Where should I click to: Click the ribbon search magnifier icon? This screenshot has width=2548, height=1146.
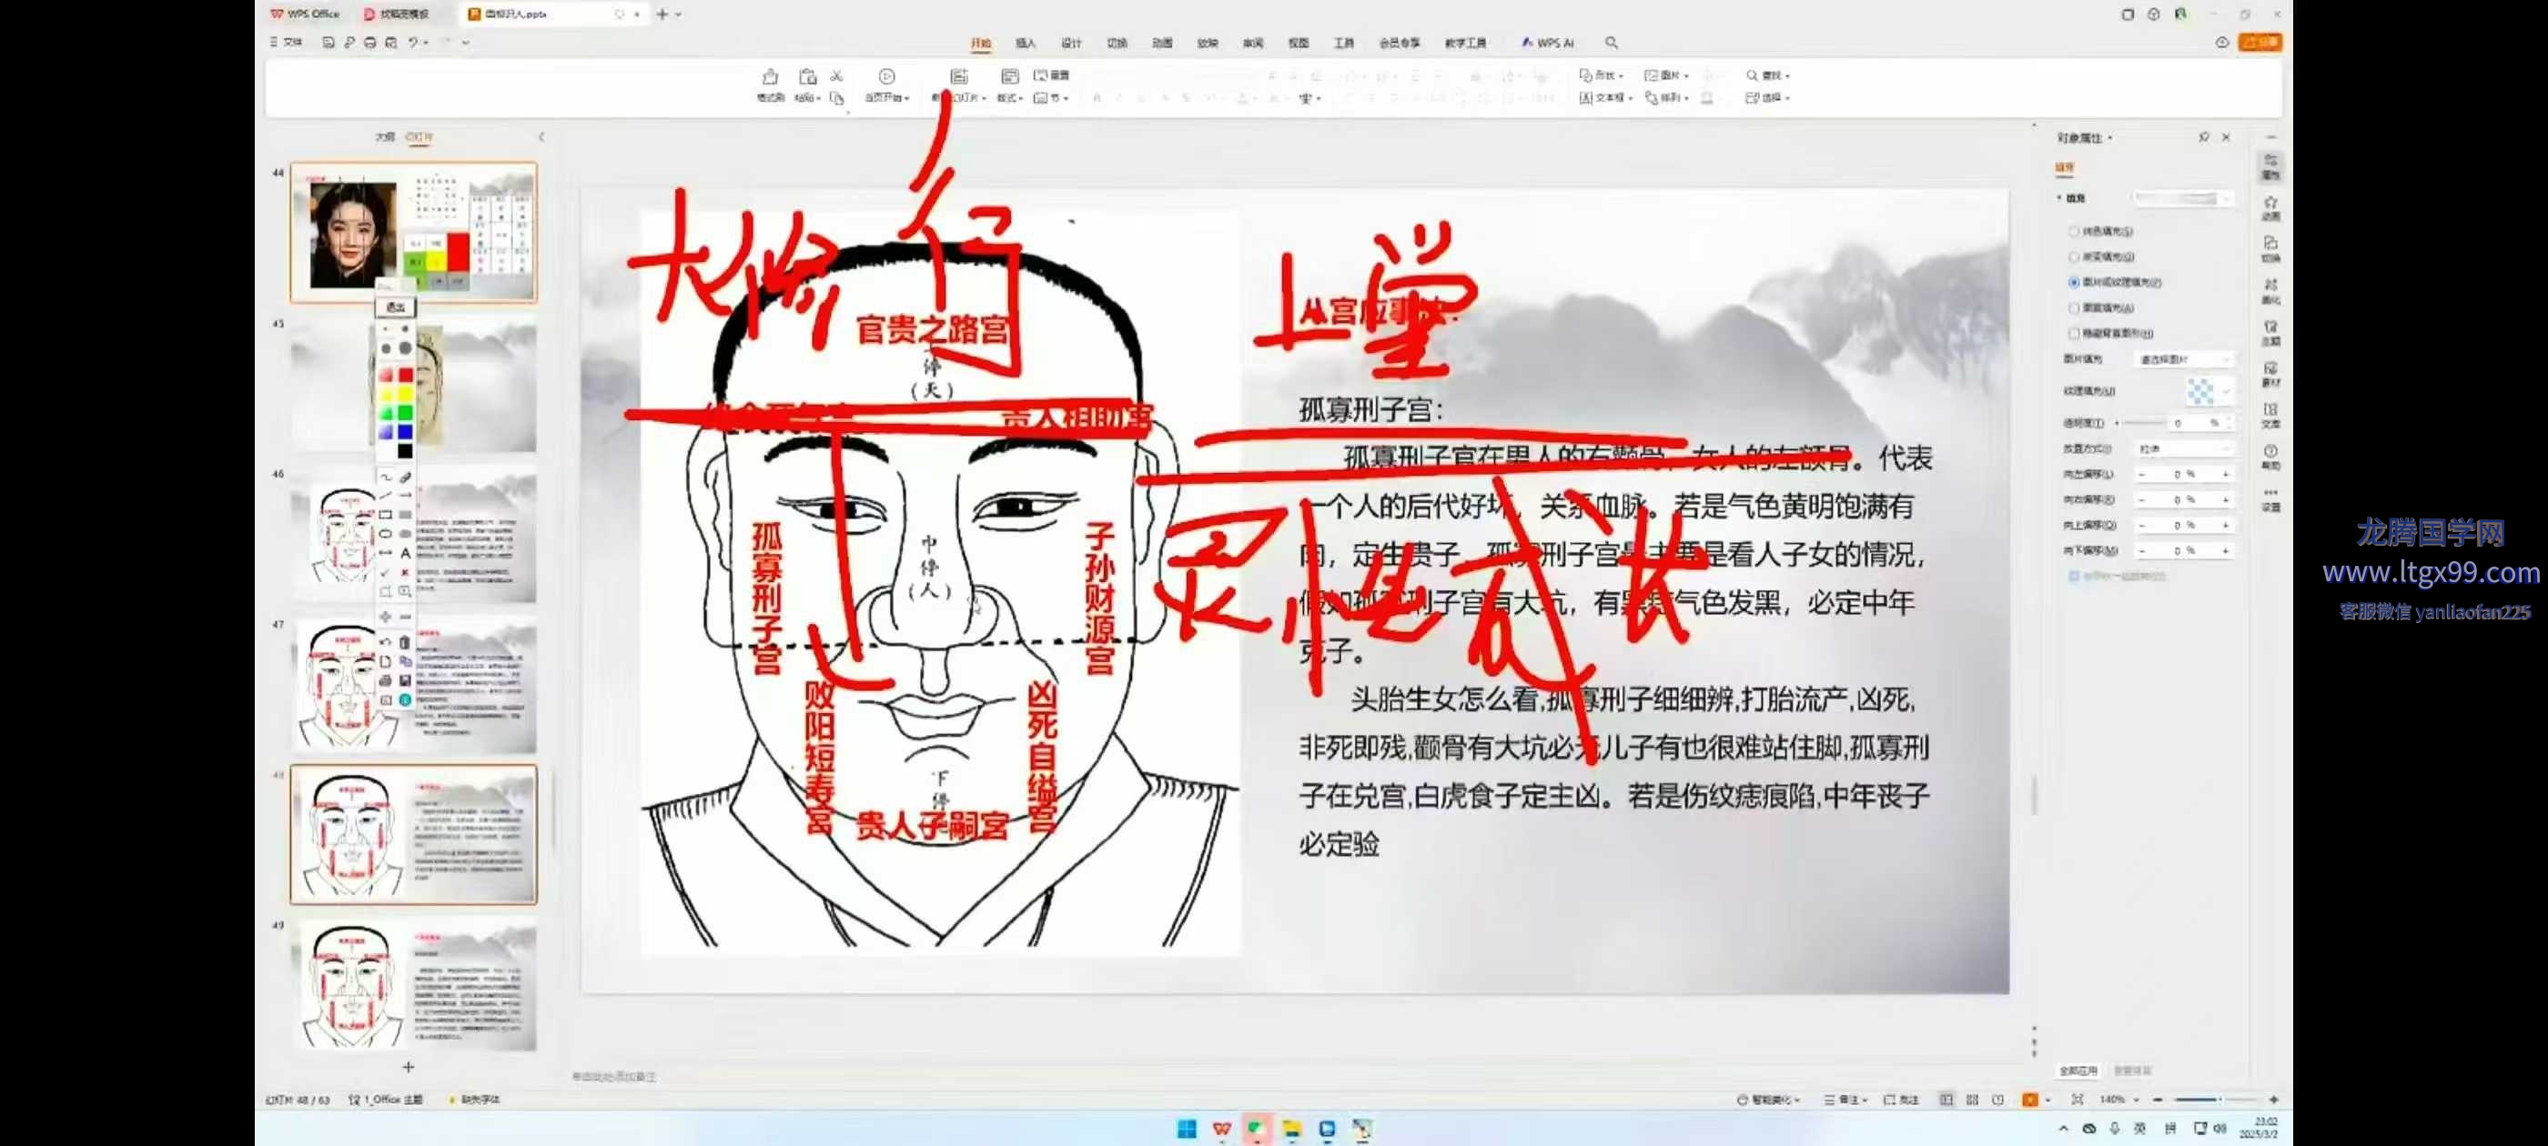tap(1612, 43)
